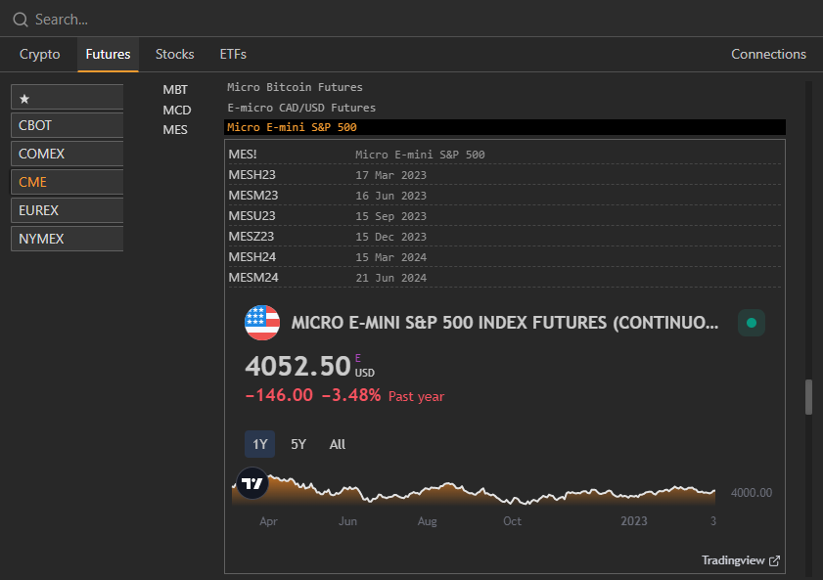Click the search magnifier icon

tap(20, 20)
